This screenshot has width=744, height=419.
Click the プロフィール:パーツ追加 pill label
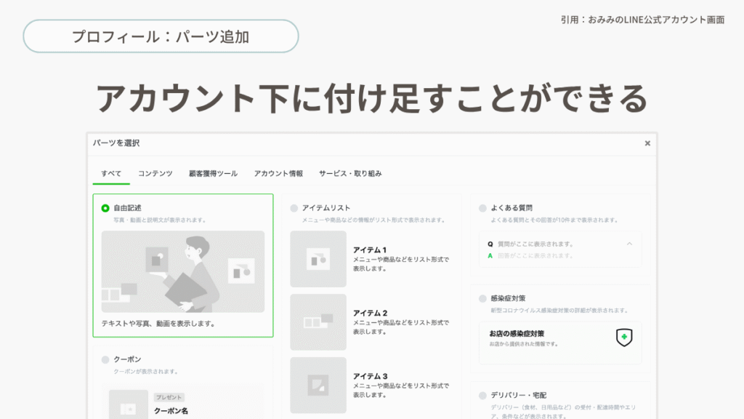pos(161,36)
